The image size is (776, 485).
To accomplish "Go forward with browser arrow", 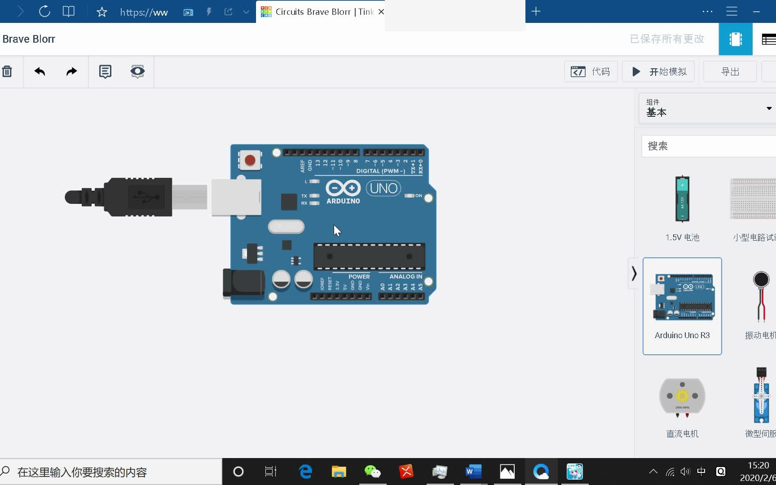I will coord(20,11).
